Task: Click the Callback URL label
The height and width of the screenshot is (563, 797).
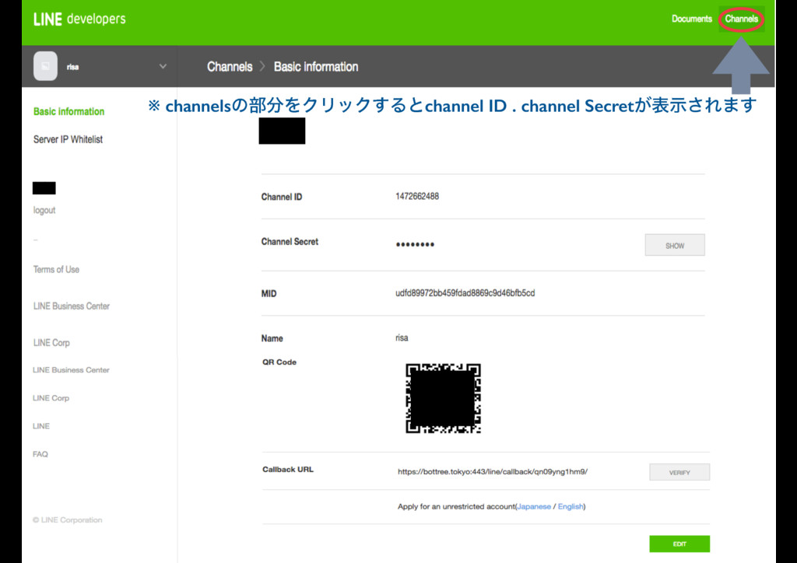Action: 288,469
